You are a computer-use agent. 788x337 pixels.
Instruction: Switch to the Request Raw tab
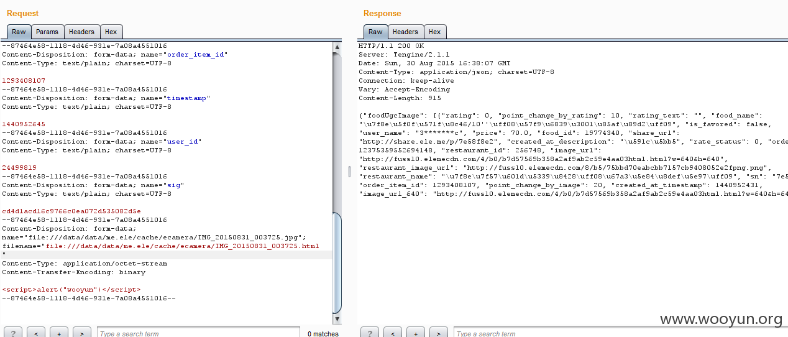(19, 32)
